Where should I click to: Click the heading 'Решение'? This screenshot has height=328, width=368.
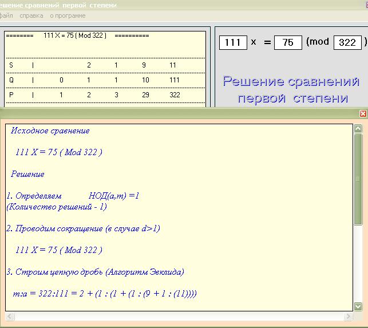[27, 174]
